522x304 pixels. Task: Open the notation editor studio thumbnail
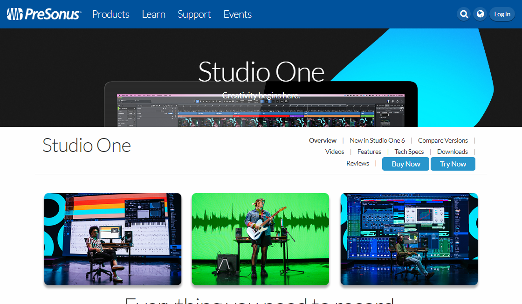(x=112, y=239)
